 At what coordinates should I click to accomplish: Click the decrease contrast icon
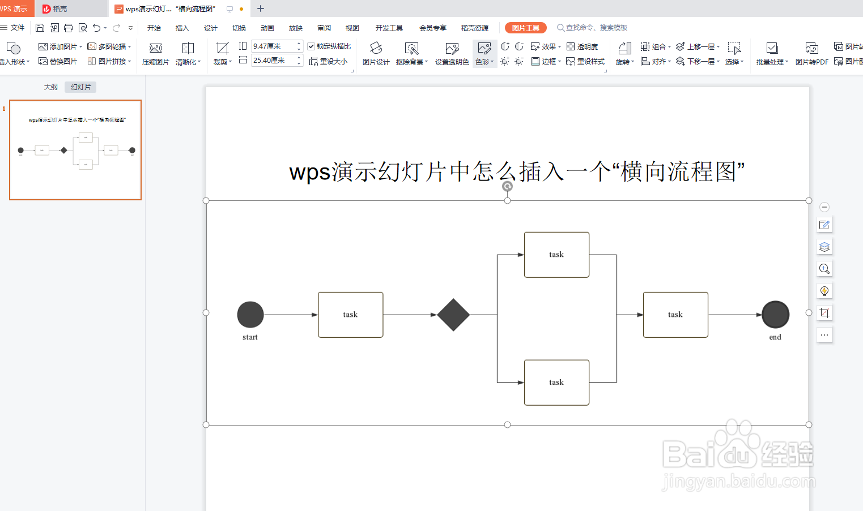(x=519, y=46)
